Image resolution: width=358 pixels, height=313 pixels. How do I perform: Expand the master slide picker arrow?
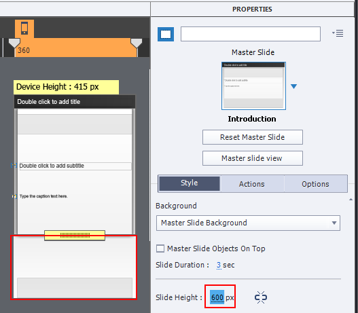(294, 86)
